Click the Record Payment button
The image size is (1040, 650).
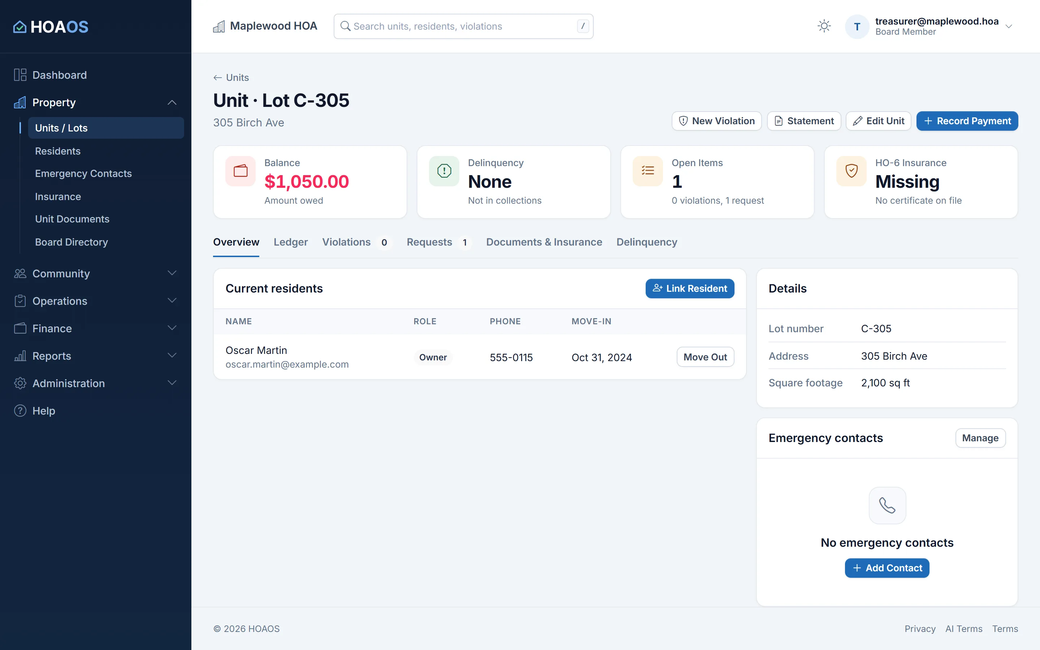click(967, 121)
